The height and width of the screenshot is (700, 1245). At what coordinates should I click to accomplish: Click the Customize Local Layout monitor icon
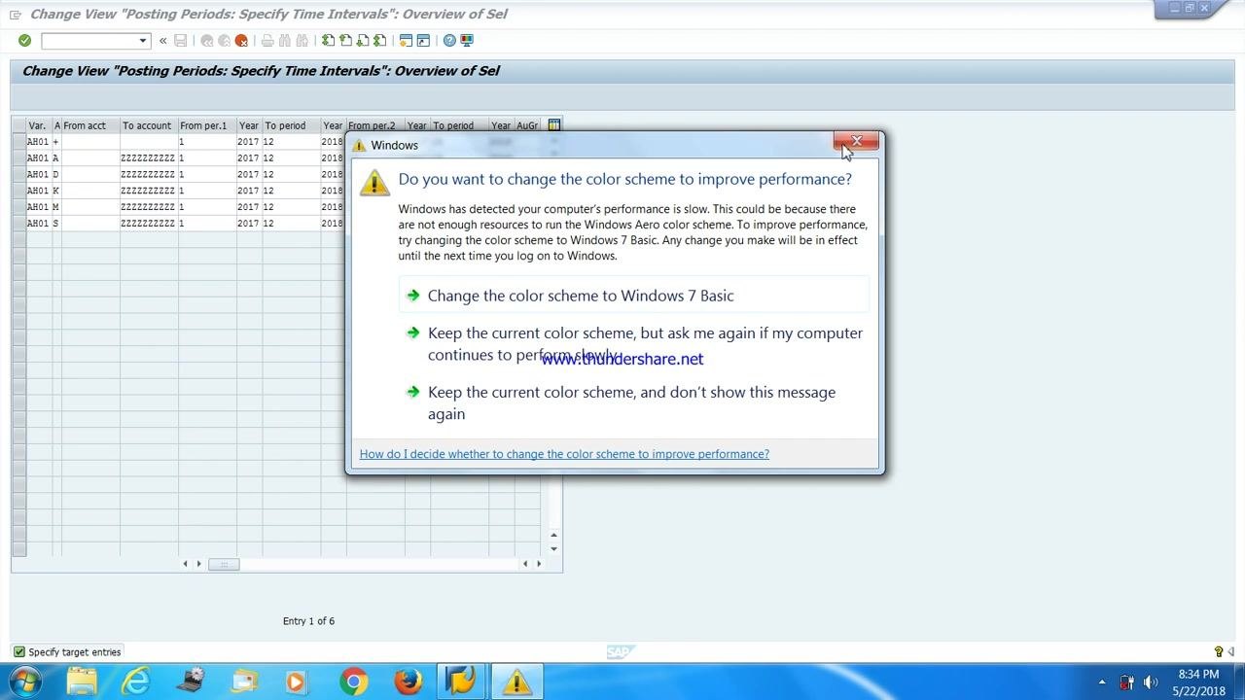tap(467, 40)
